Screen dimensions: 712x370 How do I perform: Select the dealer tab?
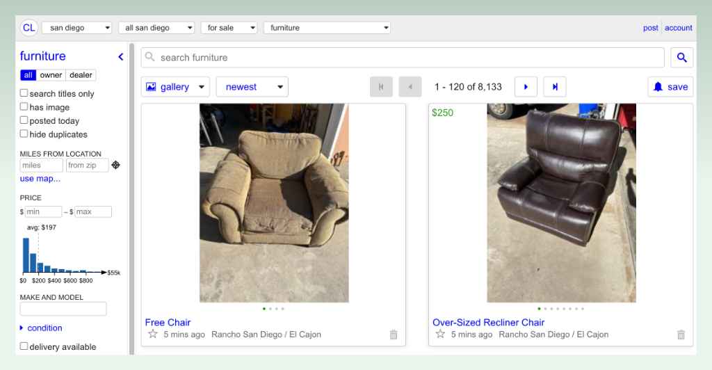tap(81, 75)
